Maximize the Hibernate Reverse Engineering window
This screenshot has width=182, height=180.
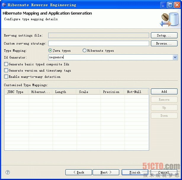[x=170, y=5]
